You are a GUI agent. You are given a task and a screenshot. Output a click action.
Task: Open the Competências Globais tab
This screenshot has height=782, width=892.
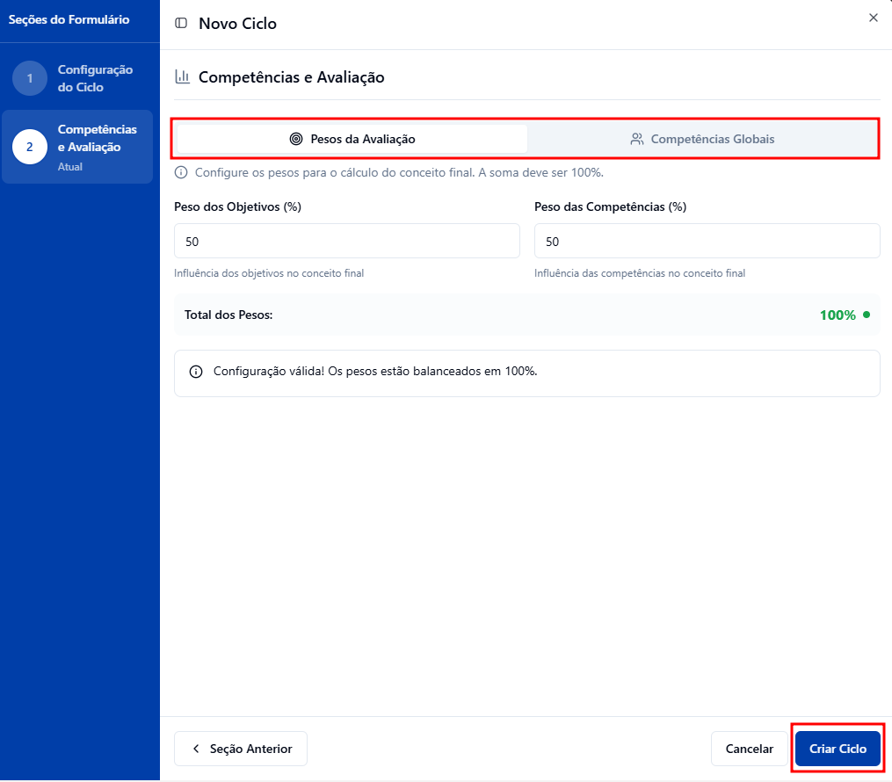(702, 139)
